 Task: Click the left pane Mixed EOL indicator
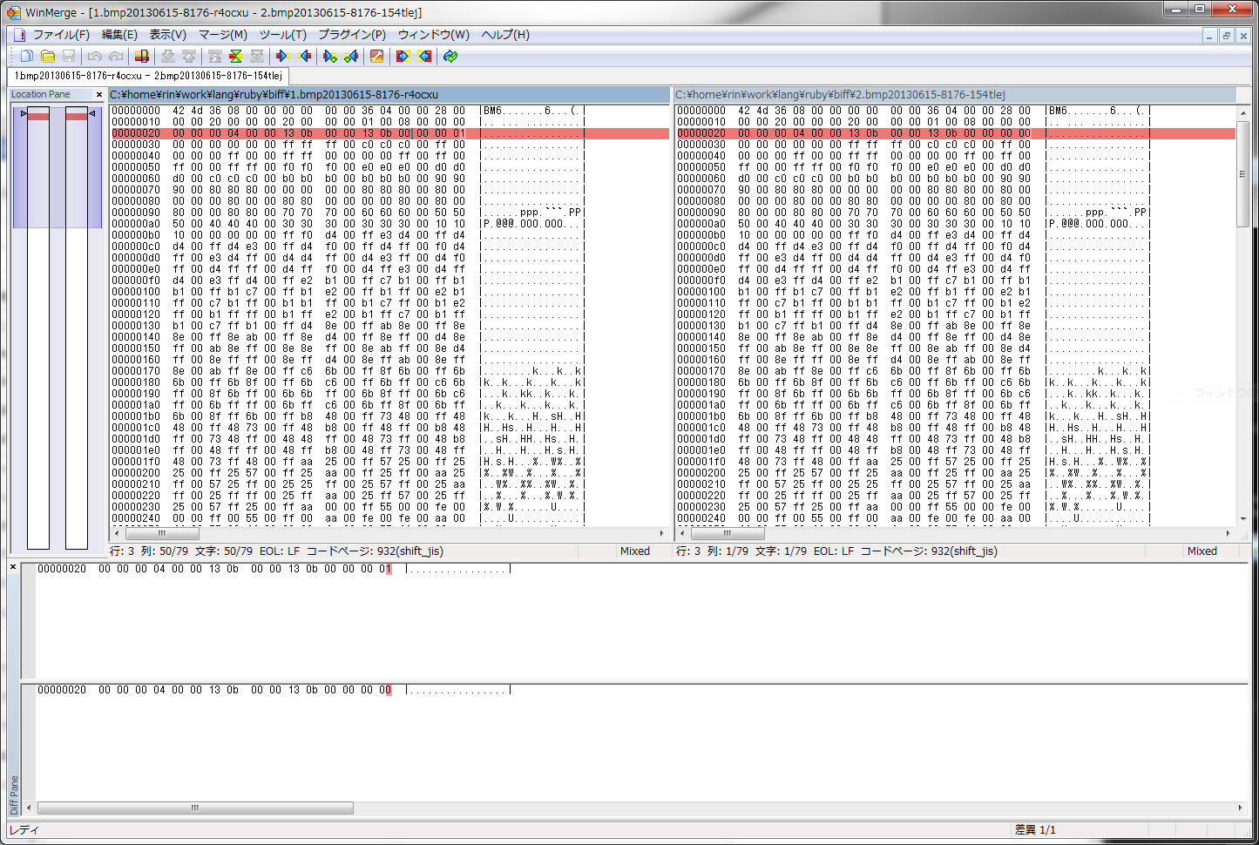pos(635,551)
